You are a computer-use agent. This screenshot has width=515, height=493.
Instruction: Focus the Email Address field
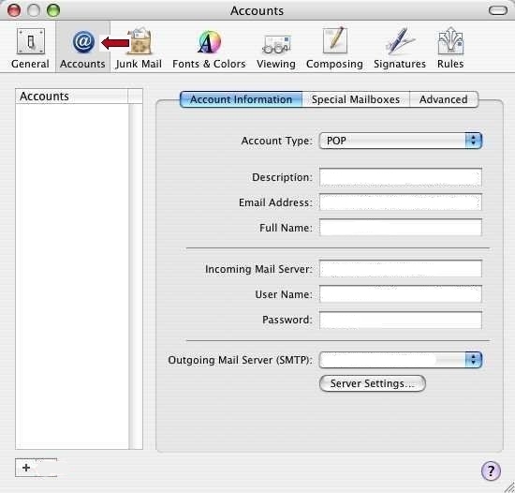point(401,202)
